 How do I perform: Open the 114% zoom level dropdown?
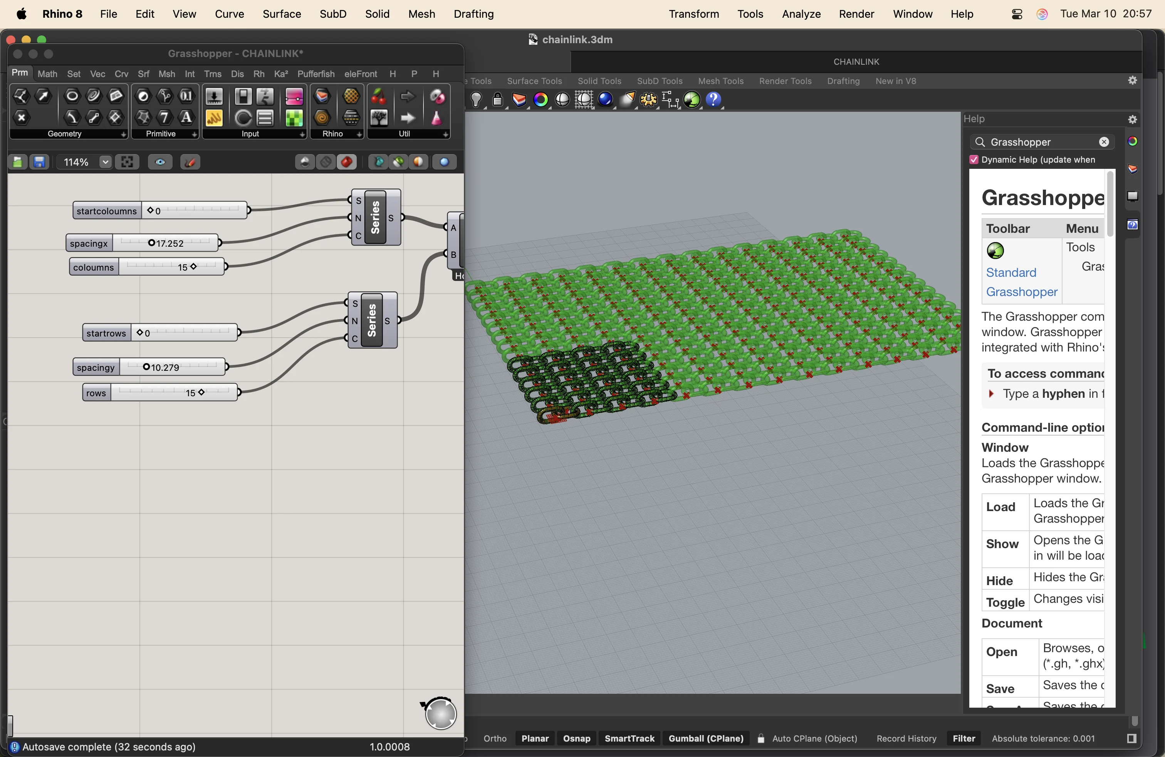point(105,162)
